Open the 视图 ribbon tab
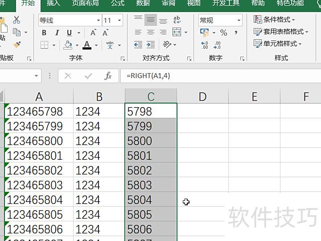Image resolution: width=321 pixels, height=241 pixels. (193, 3)
